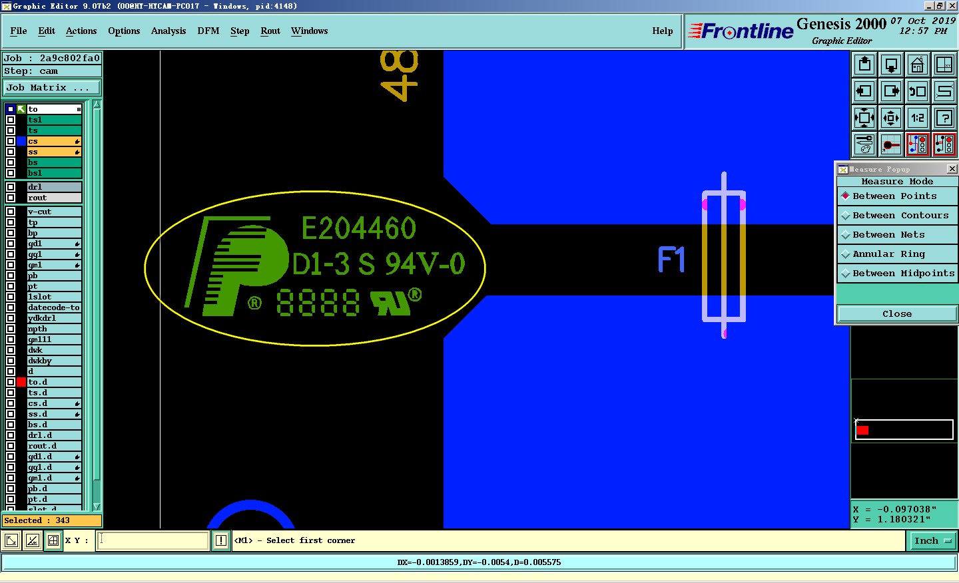Toggle the checkbox for layer ts1
The image size is (959, 583).
pos(11,120)
